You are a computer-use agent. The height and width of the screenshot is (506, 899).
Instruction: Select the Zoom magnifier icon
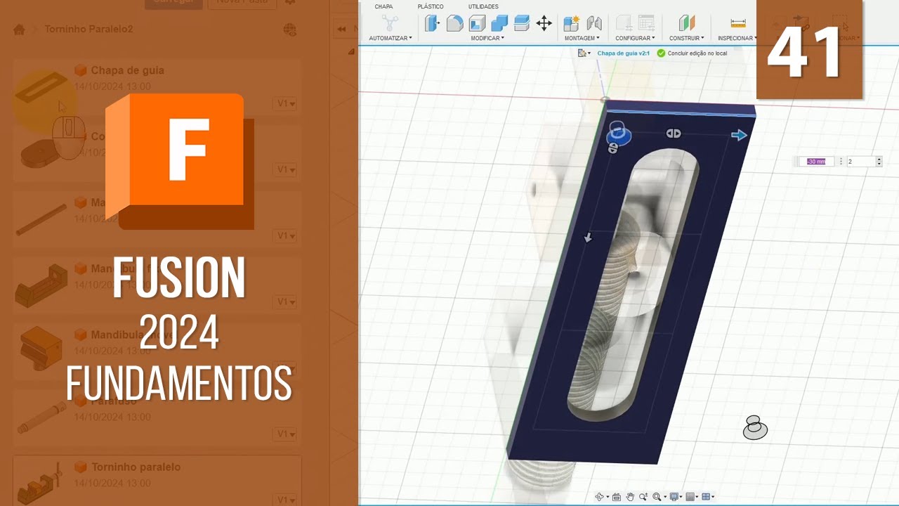[x=643, y=497]
